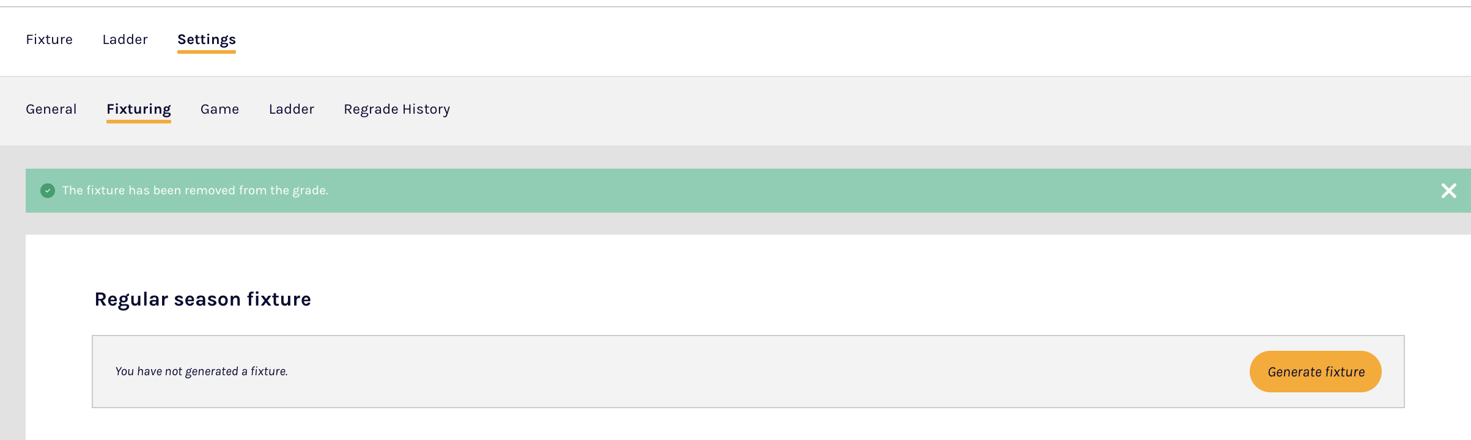Open the Ladder settings sub-tab
Image resolution: width=1471 pixels, height=440 pixels.
click(291, 109)
